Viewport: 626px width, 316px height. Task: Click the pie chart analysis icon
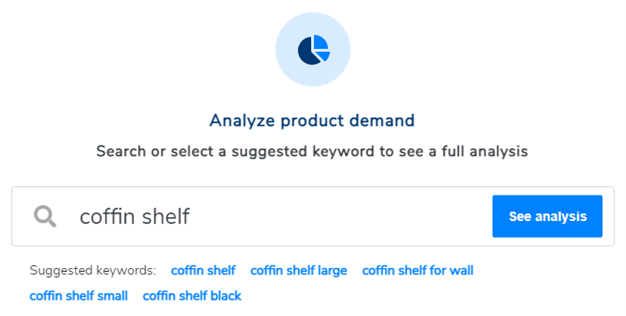[x=314, y=50]
